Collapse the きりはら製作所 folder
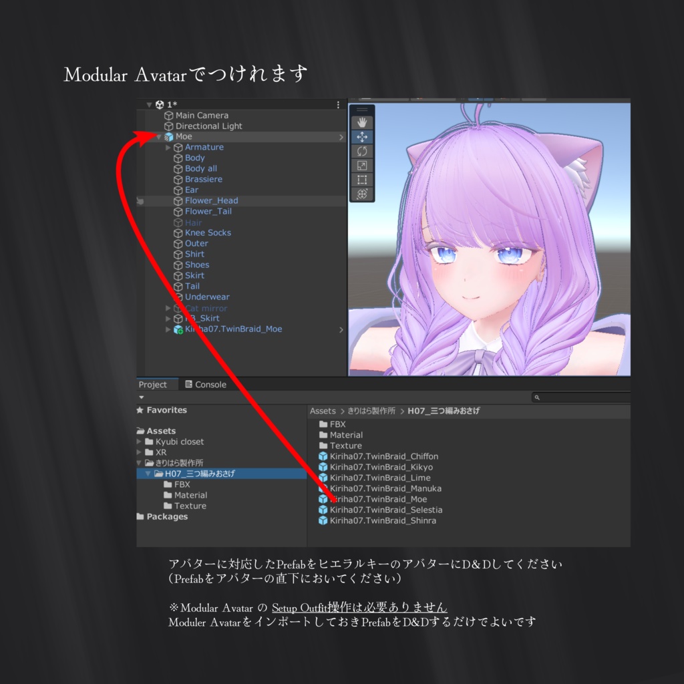The width and height of the screenshot is (684, 684). tap(139, 463)
